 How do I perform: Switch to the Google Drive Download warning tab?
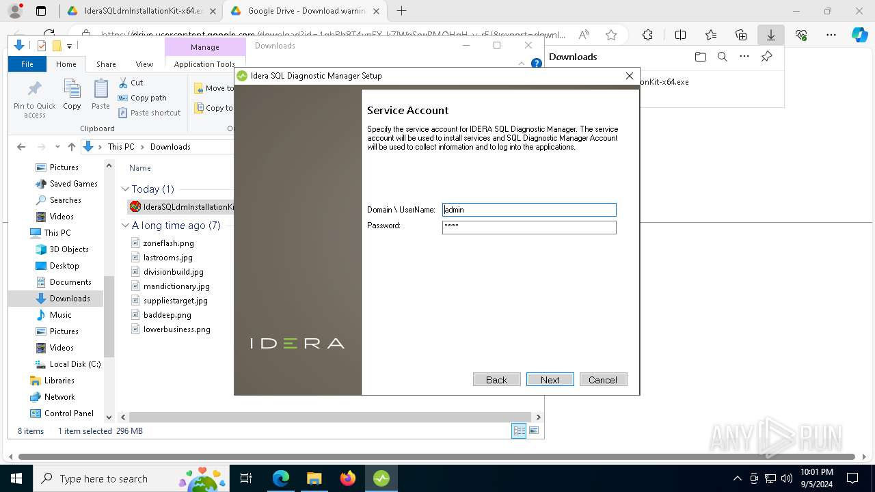click(305, 11)
